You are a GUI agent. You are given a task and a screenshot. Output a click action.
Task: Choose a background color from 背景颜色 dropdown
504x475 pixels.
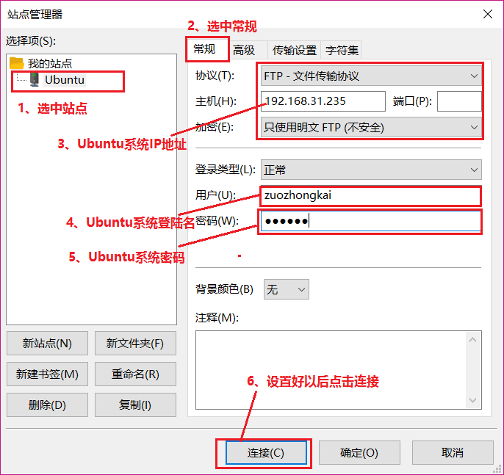coord(286,289)
